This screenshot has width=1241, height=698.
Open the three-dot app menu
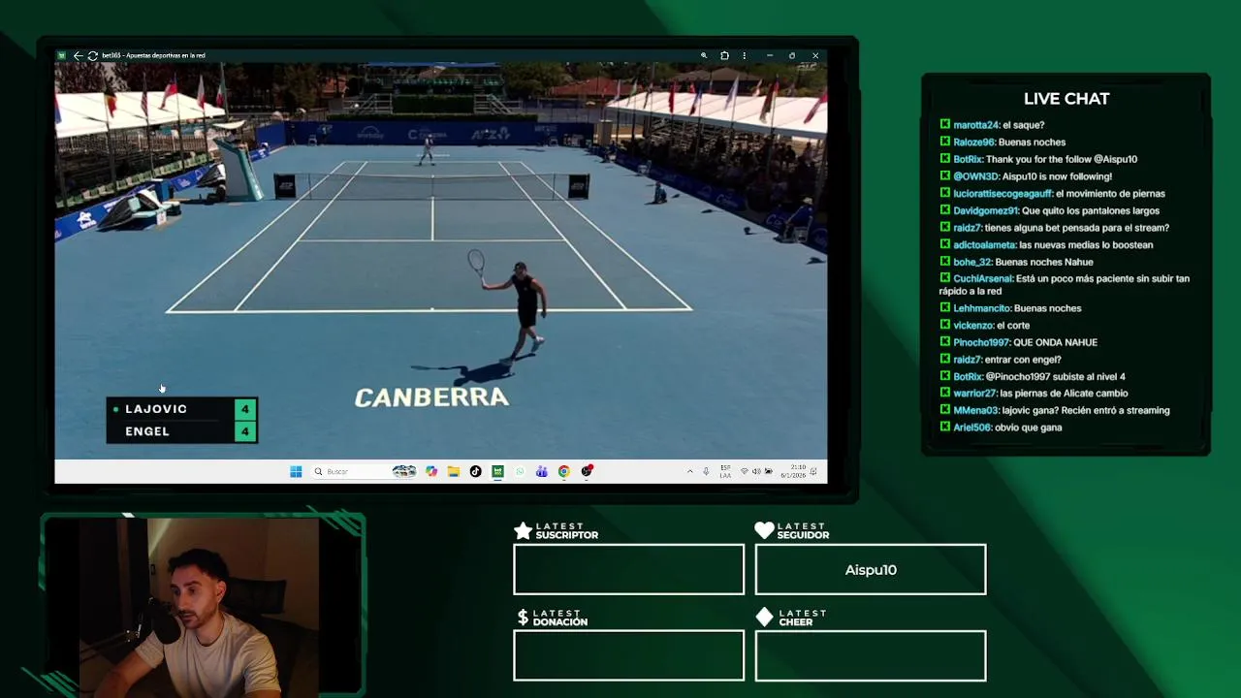click(x=745, y=56)
